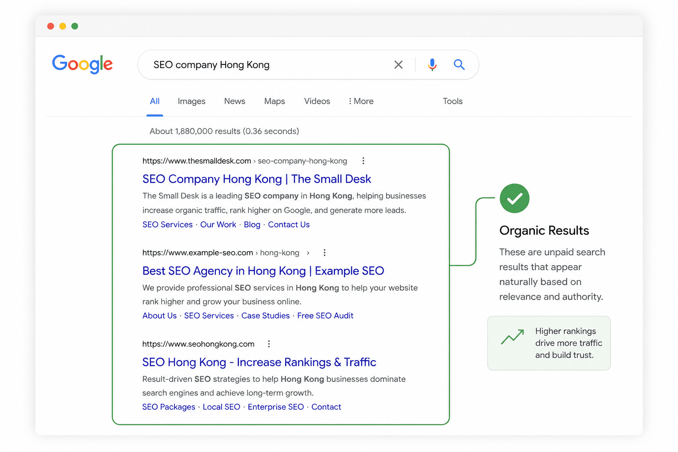Screen dimensions: 678x452
Task: Click the Contact Us sitelink
Action: 289,224
